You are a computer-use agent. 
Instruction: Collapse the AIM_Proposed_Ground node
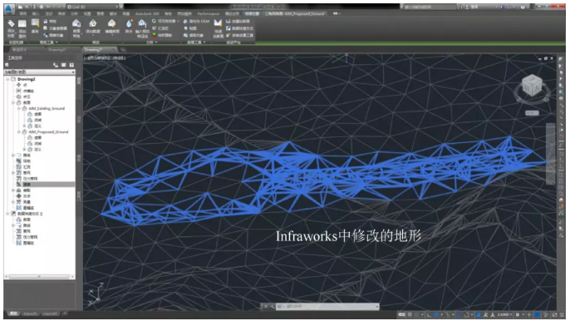(19, 131)
